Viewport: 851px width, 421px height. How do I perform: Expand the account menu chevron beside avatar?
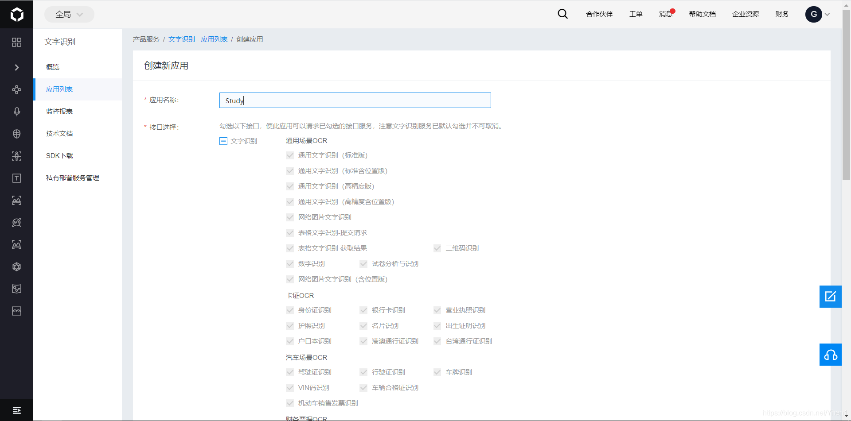point(827,15)
